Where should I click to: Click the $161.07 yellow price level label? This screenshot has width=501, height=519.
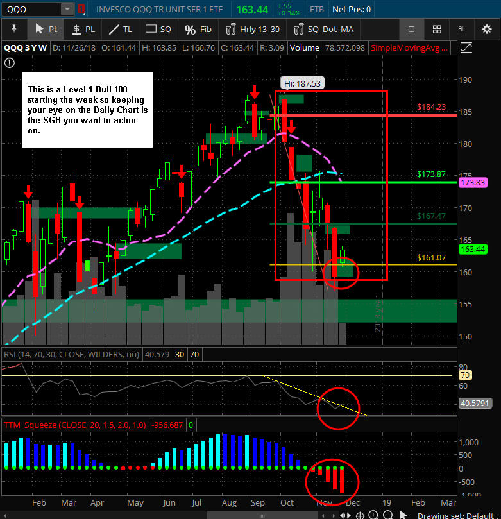point(431,257)
